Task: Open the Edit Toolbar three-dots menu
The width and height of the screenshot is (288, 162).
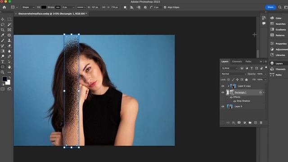Action: tap(9, 72)
